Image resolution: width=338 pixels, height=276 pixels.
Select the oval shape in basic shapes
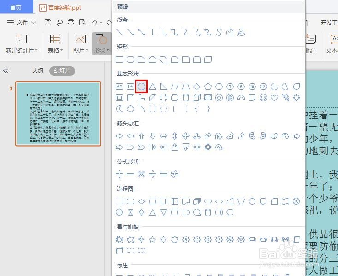coord(142,87)
